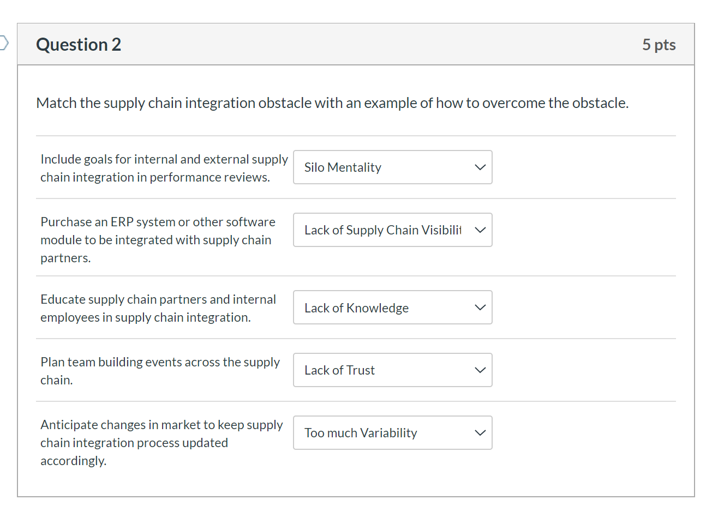Expand chevron next to Lack of Knowledge

click(480, 307)
